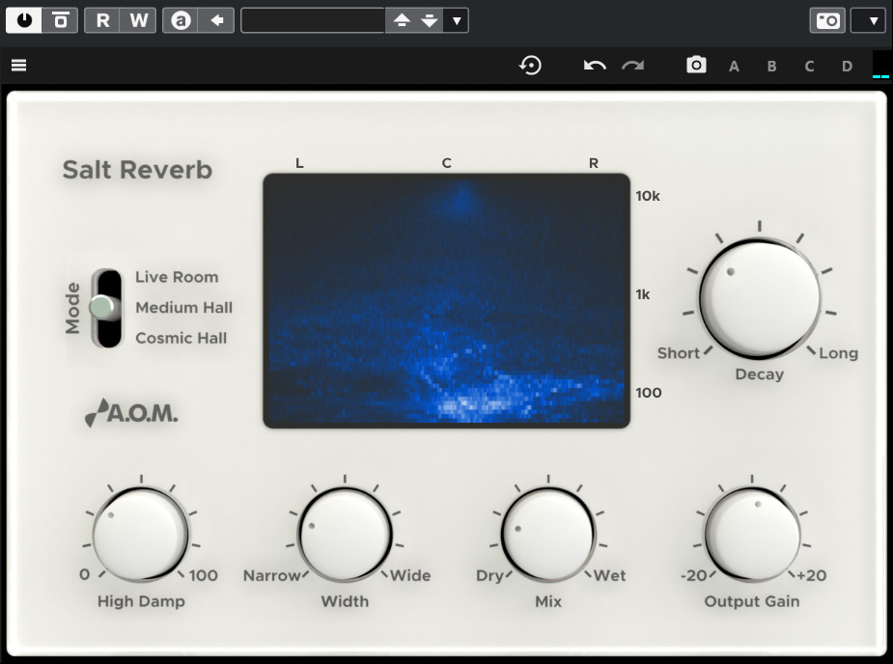Click the 'Long' label on Decay
Viewport: 893px width, 664px height.
838,353
